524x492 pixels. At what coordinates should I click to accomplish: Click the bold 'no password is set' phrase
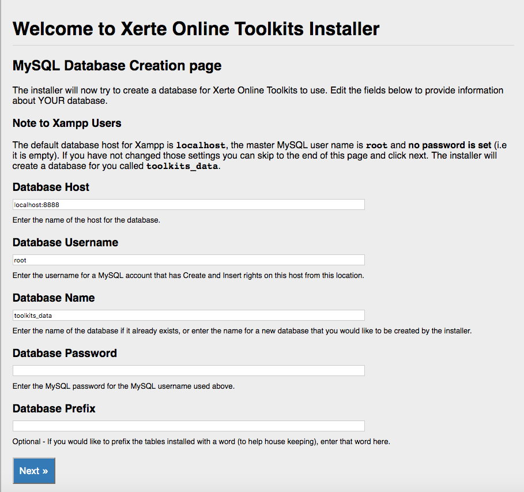450,145
